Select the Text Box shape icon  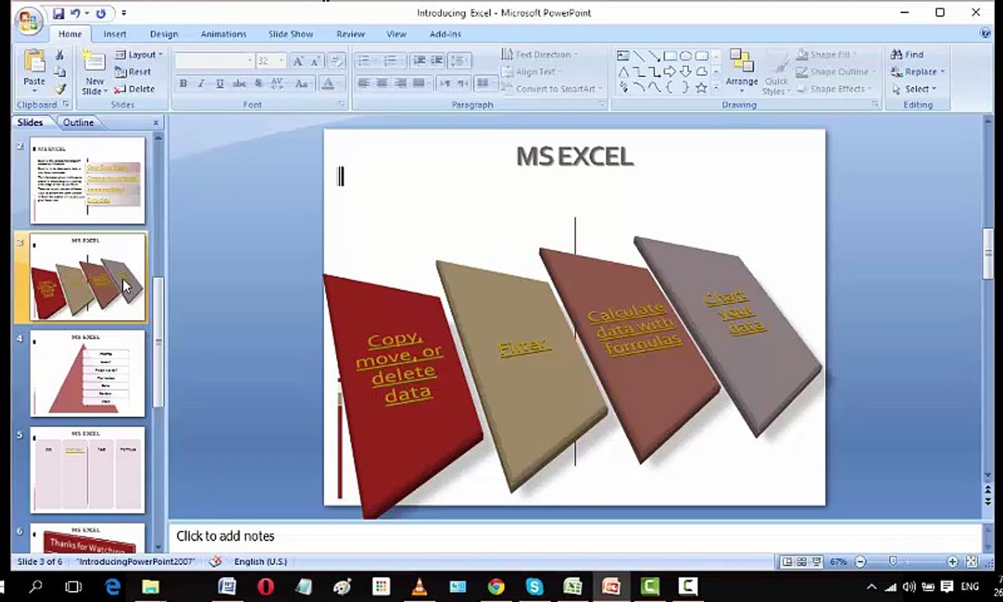pos(624,56)
